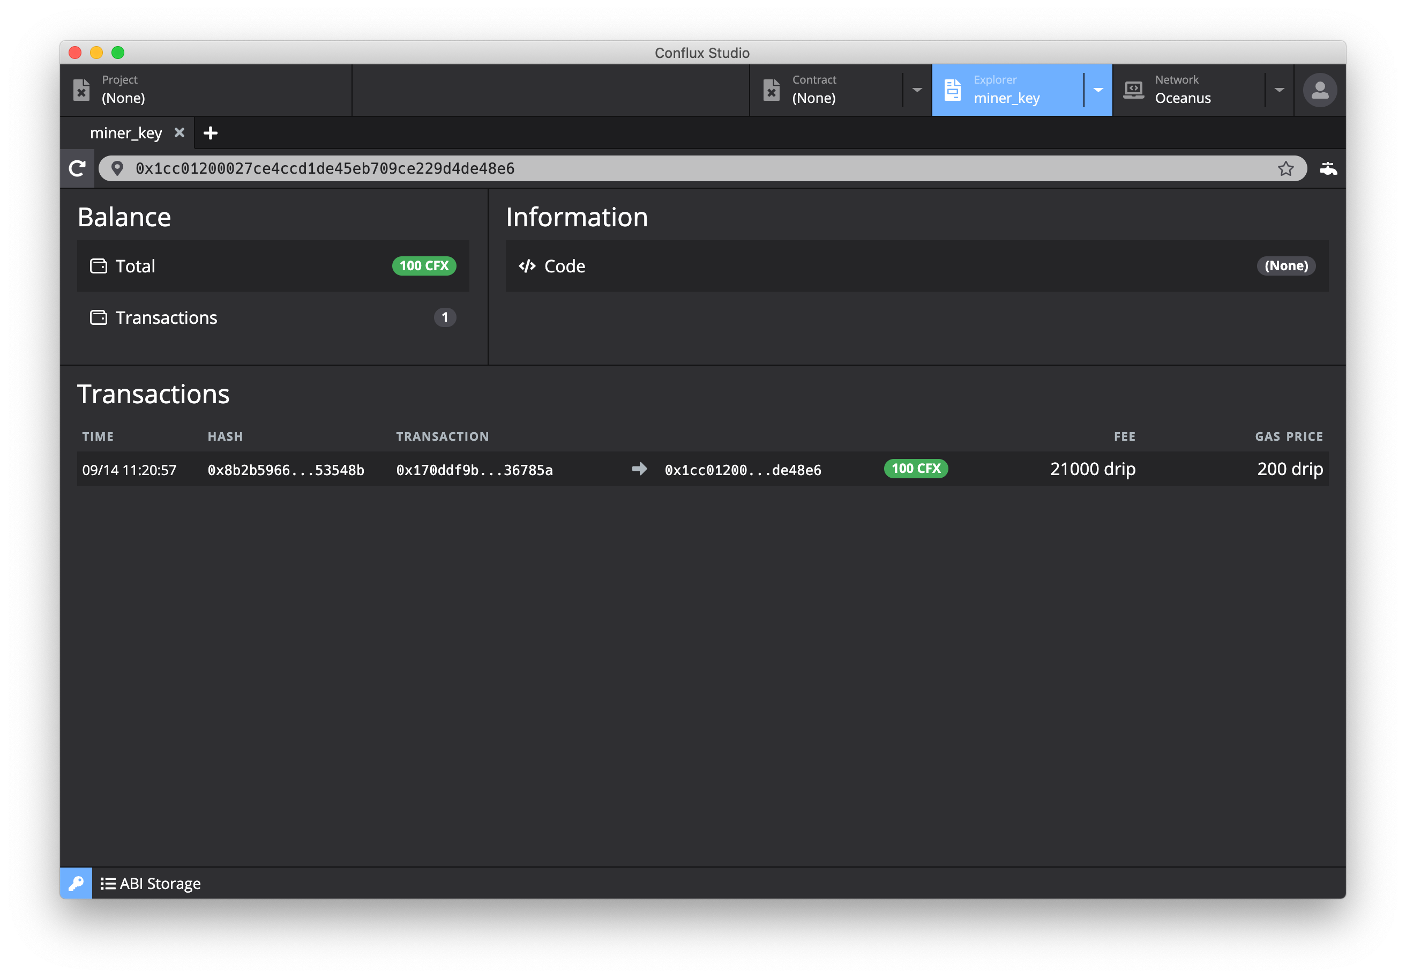This screenshot has width=1406, height=978.
Task: Click the Project (None) file icon
Action: tap(81, 90)
